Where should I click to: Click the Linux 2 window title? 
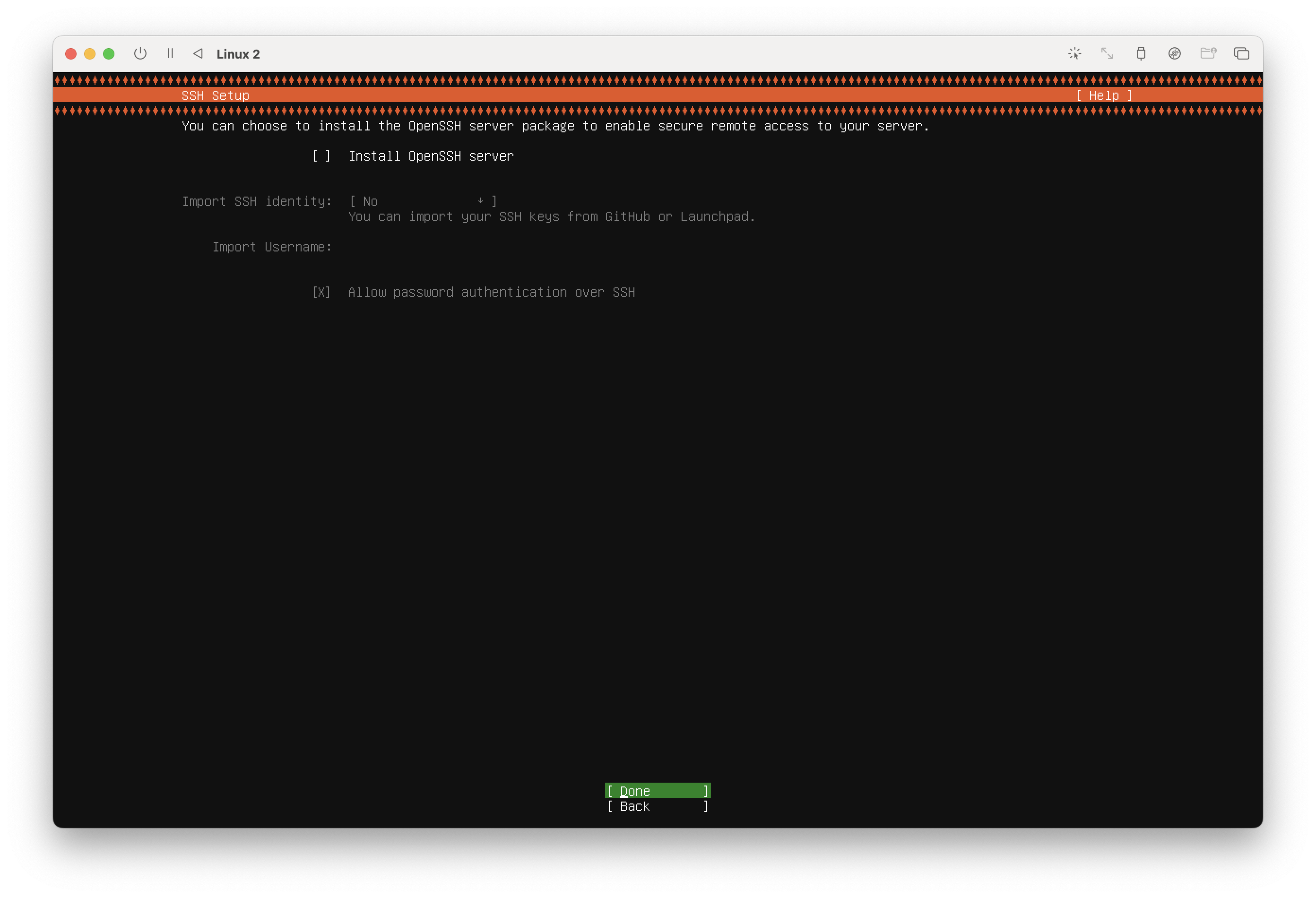(238, 54)
